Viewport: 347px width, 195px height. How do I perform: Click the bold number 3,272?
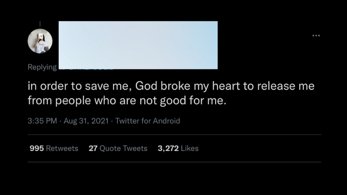click(168, 148)
